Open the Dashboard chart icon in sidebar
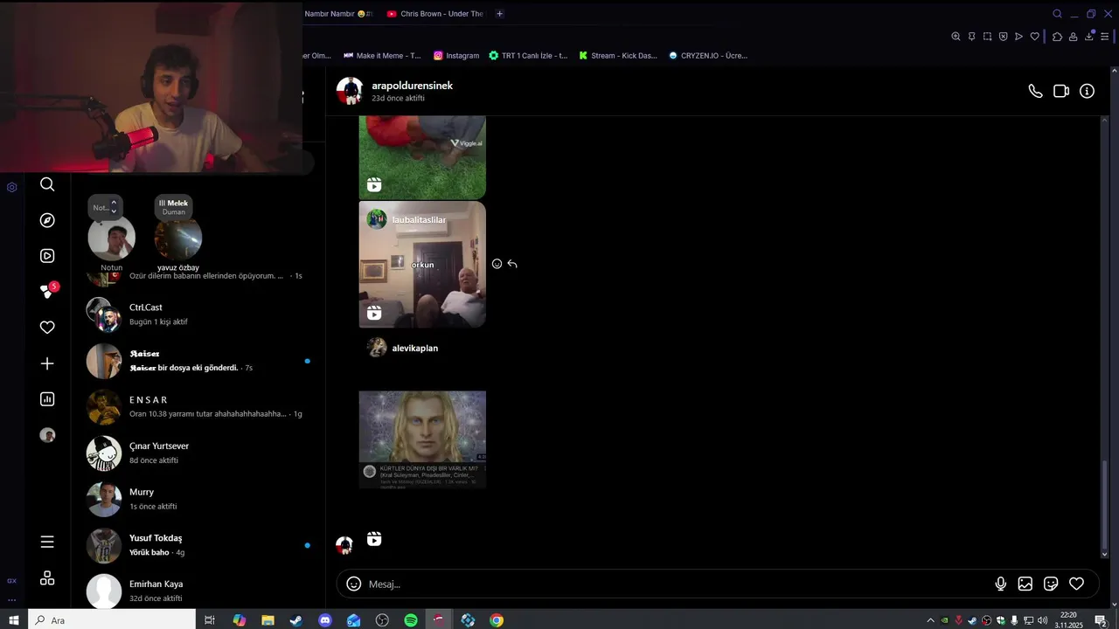Viewport: 1119px width, 629px height. 47,399
